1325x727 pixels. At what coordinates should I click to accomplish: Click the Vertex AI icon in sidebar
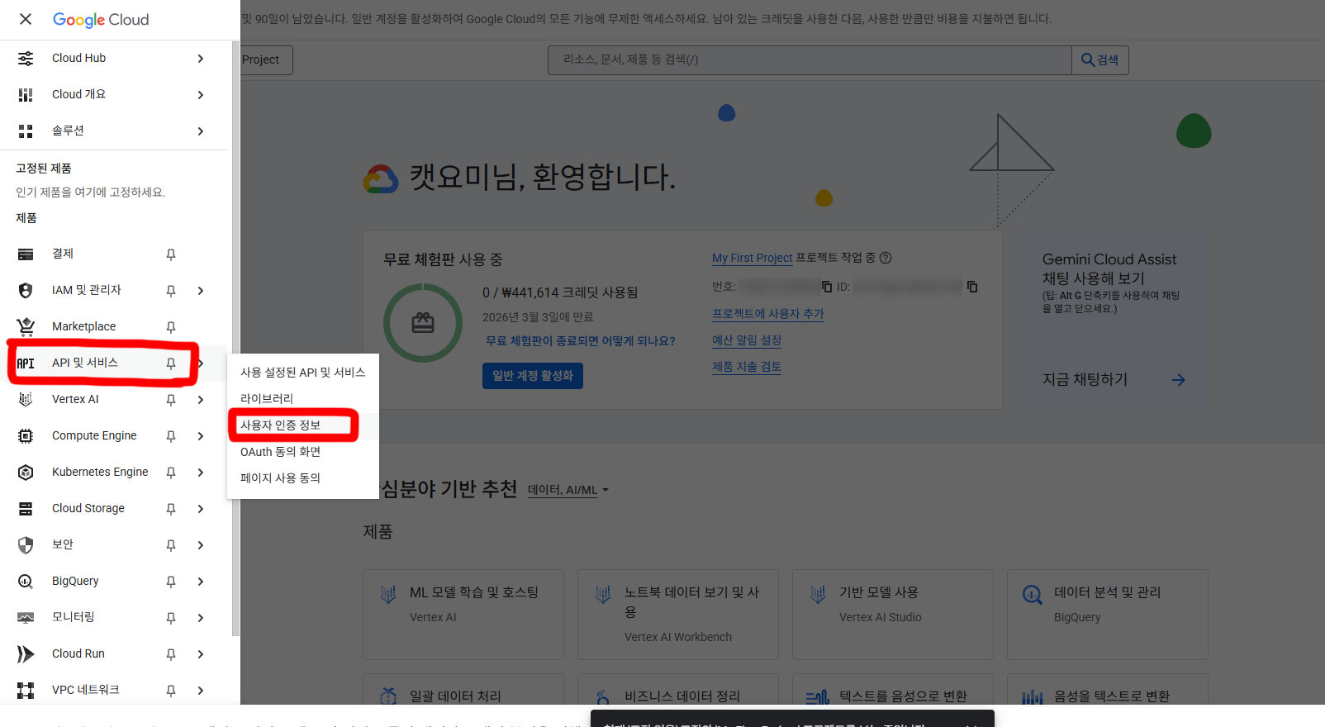click(x=26, y=400)
